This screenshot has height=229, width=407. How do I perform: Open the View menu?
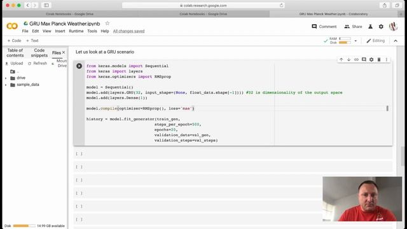(46, 31)
